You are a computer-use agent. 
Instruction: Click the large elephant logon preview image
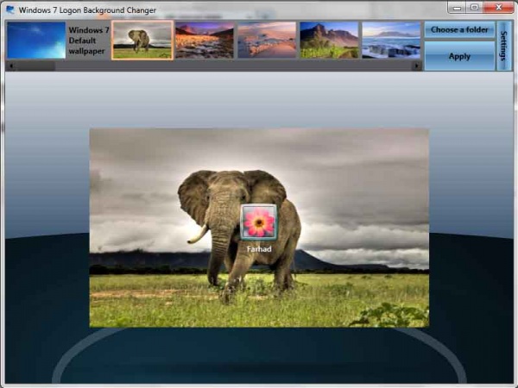pos(259,228)
